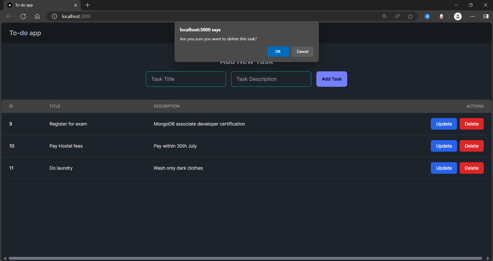This screenshot has height=261, width=493.
Task: Cancel the delete confirmation dialog
Action: (302, 52)
